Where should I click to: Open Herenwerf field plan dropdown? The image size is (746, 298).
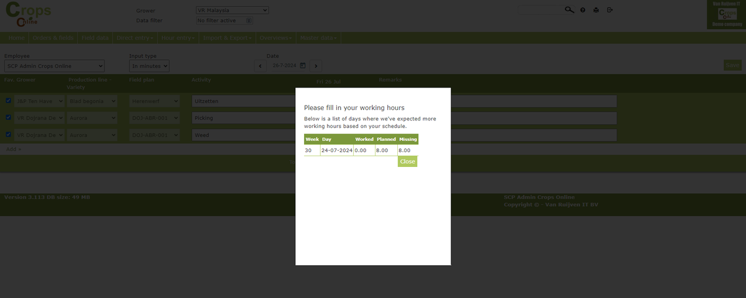(155, 101)
